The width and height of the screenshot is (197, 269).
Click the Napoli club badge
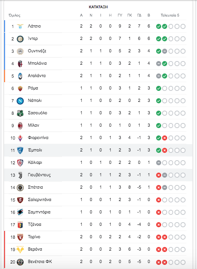tap(20, 101)
